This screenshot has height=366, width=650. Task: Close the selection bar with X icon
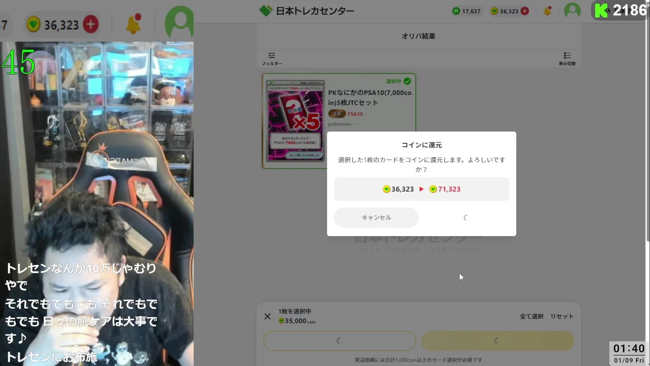pyautogui.click(x=268, y=316)
